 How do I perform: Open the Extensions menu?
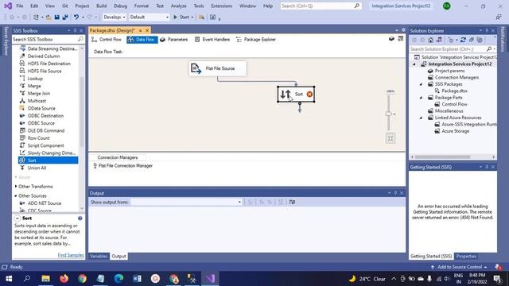[x=221, y=6]
